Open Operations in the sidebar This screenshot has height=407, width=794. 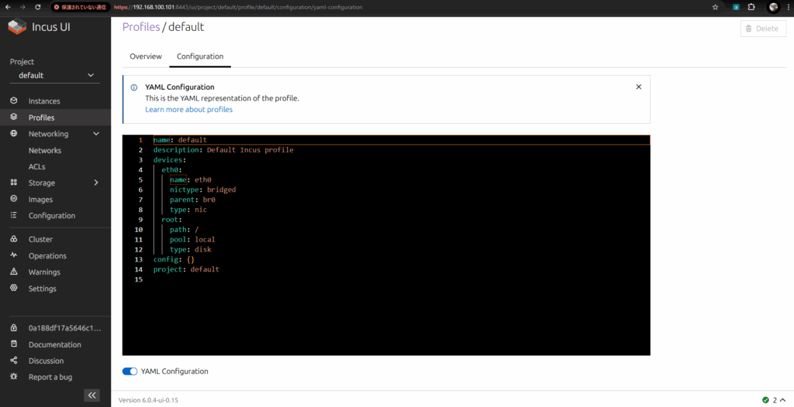pos(47,256)
